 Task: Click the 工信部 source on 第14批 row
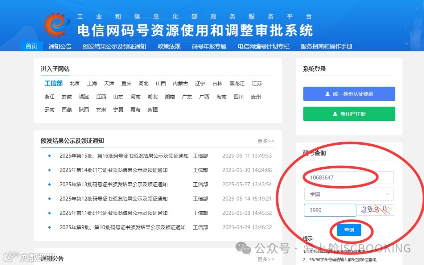200,170
